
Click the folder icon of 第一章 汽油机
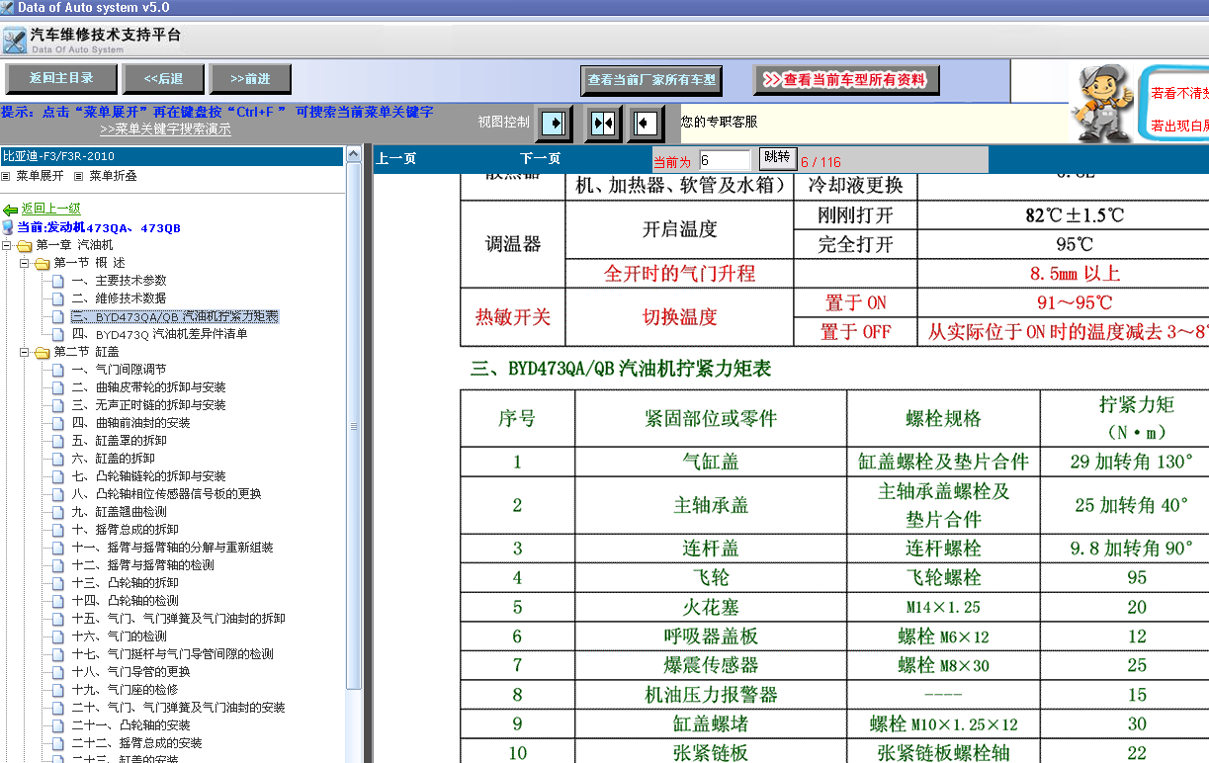pos(24,245)
